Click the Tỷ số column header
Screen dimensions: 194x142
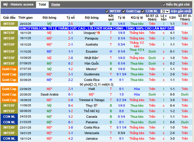click(x=70, y=18)
